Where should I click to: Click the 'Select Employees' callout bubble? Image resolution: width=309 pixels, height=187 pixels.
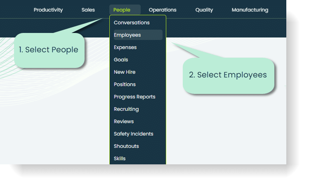pos(228,75)
